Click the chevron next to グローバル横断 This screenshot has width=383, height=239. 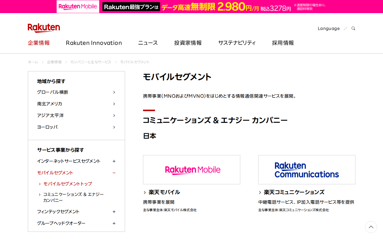(114, 92)
